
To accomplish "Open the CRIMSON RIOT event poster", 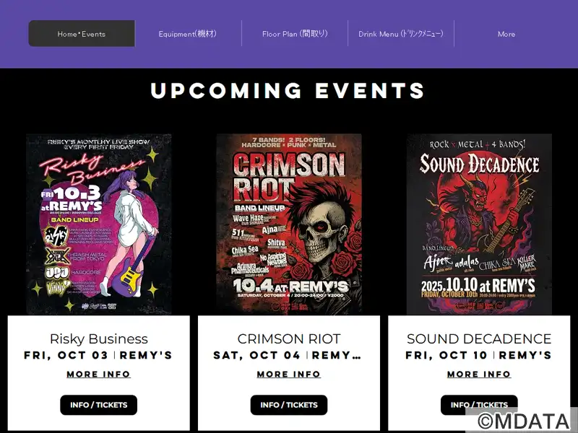I will [289, 224].
